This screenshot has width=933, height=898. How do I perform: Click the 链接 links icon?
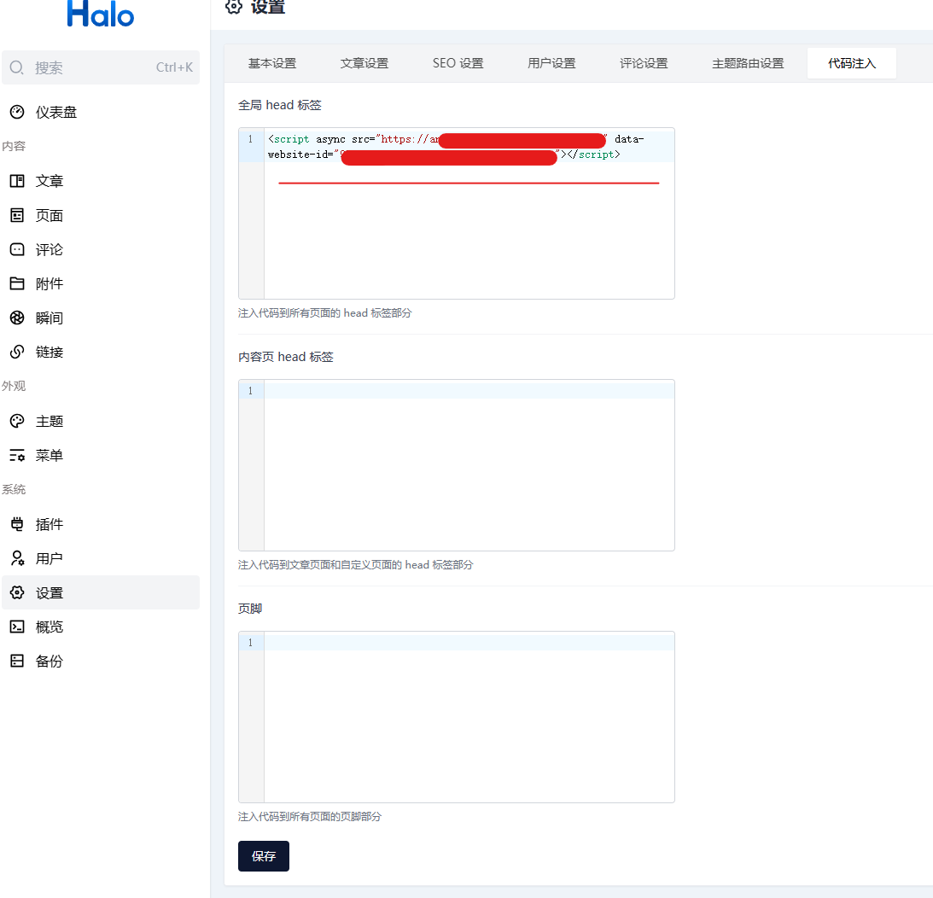pyautogui.click(x=17, y=353)
